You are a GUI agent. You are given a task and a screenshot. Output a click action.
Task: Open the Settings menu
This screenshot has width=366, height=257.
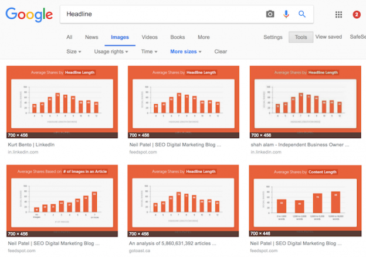pyautogui.click(x=273, y=37)
